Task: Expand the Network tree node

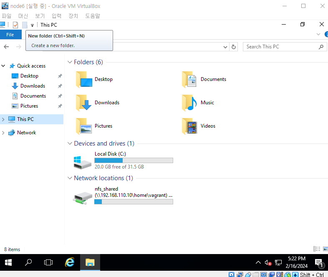Action: pos(3,133)
